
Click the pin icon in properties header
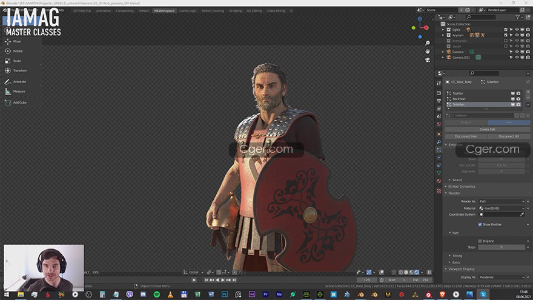click(x=528, y=82)
